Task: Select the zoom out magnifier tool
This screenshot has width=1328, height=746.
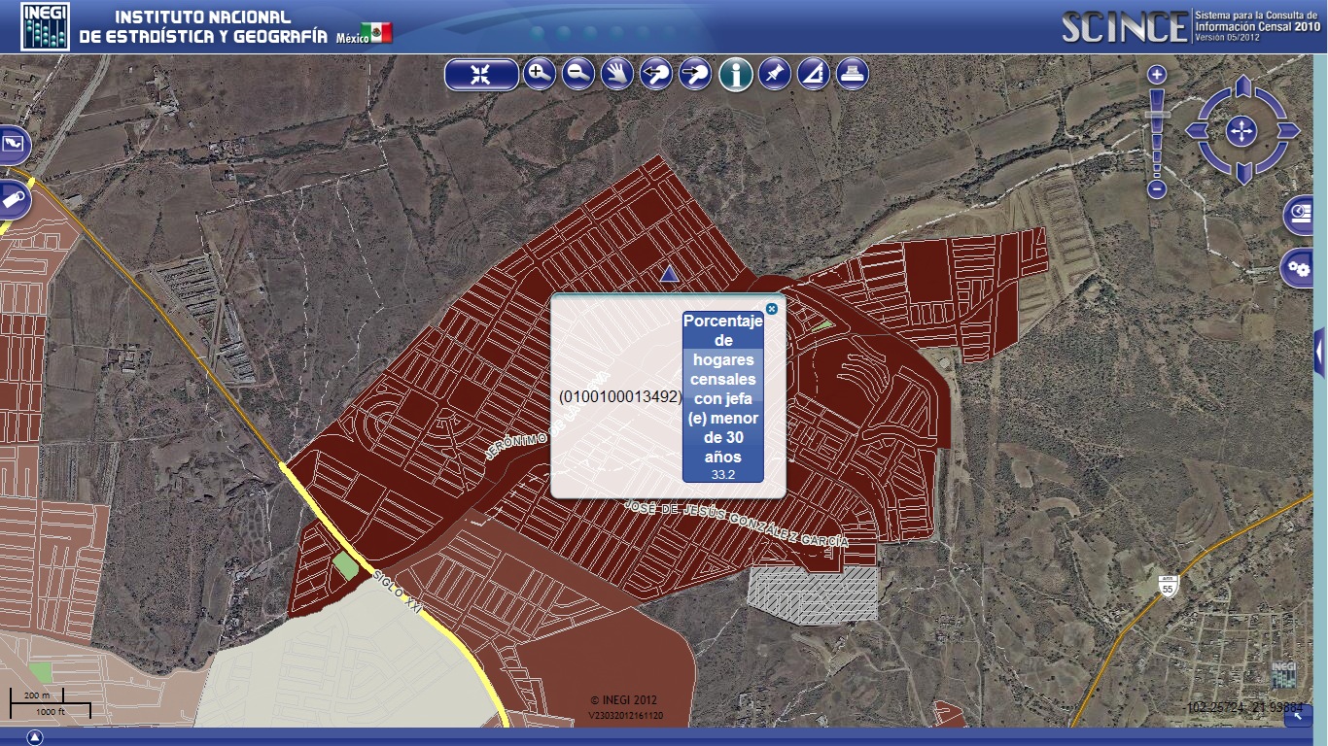Action: point(578,74)
